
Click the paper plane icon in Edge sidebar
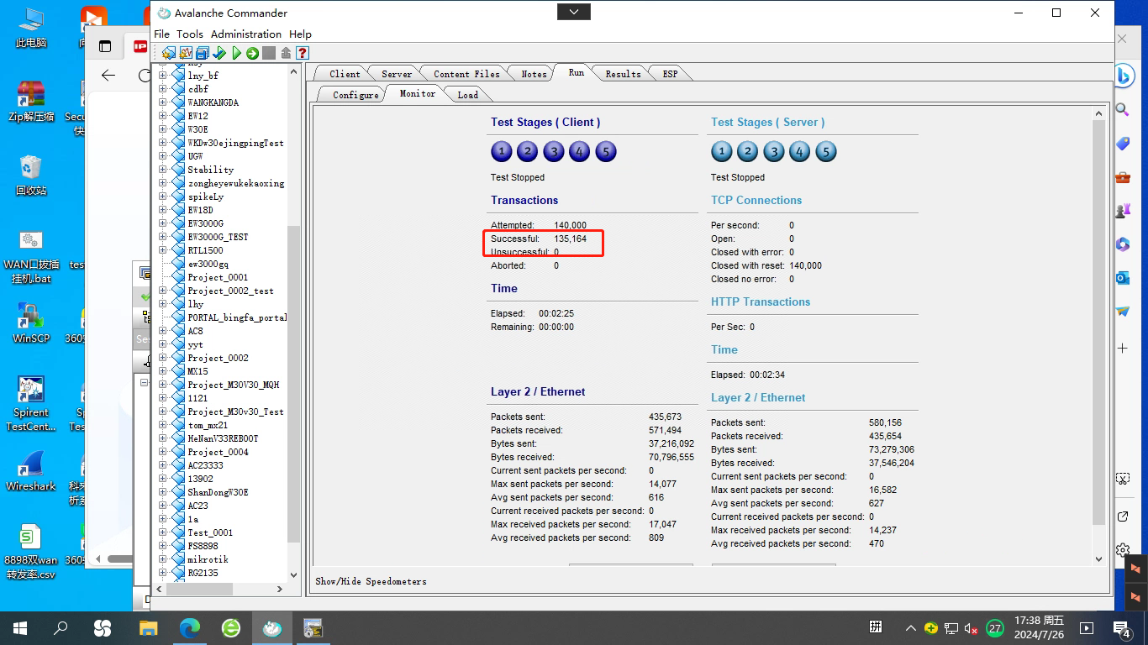click(x=1123, y=312)
